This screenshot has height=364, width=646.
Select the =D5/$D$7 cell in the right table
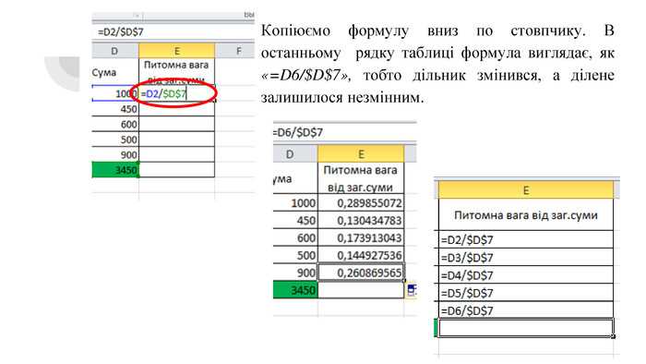526,293
